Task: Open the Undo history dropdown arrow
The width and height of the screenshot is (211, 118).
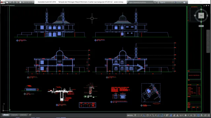Action: [26, 2]
